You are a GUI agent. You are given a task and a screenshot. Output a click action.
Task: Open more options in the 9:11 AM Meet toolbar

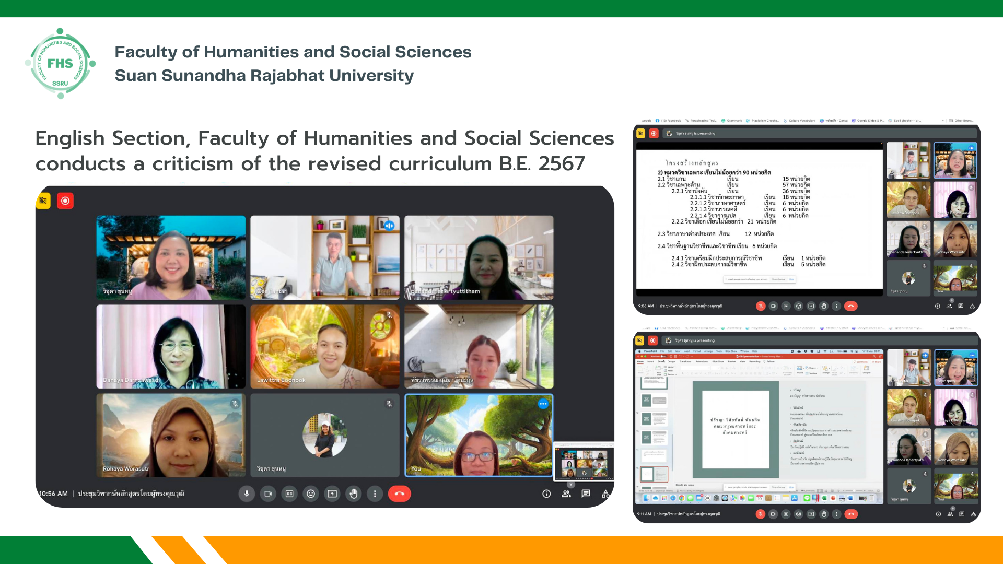coord(836,514)
